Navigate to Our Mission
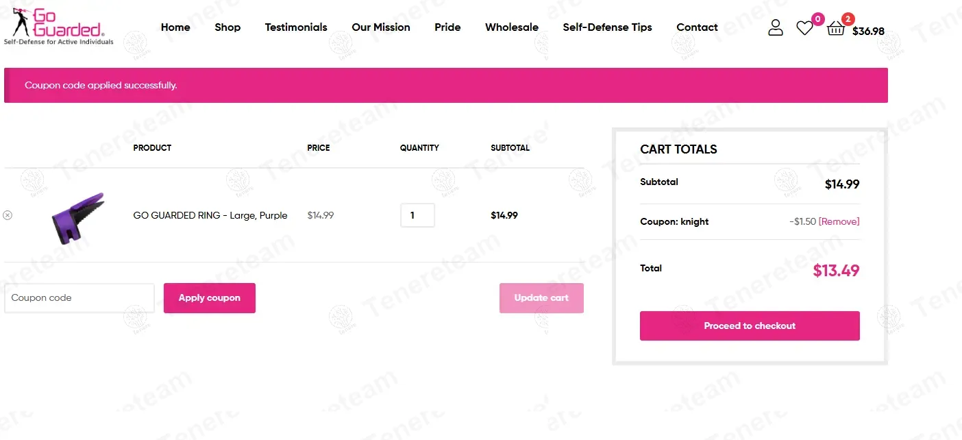 click(x=381, y=27)
